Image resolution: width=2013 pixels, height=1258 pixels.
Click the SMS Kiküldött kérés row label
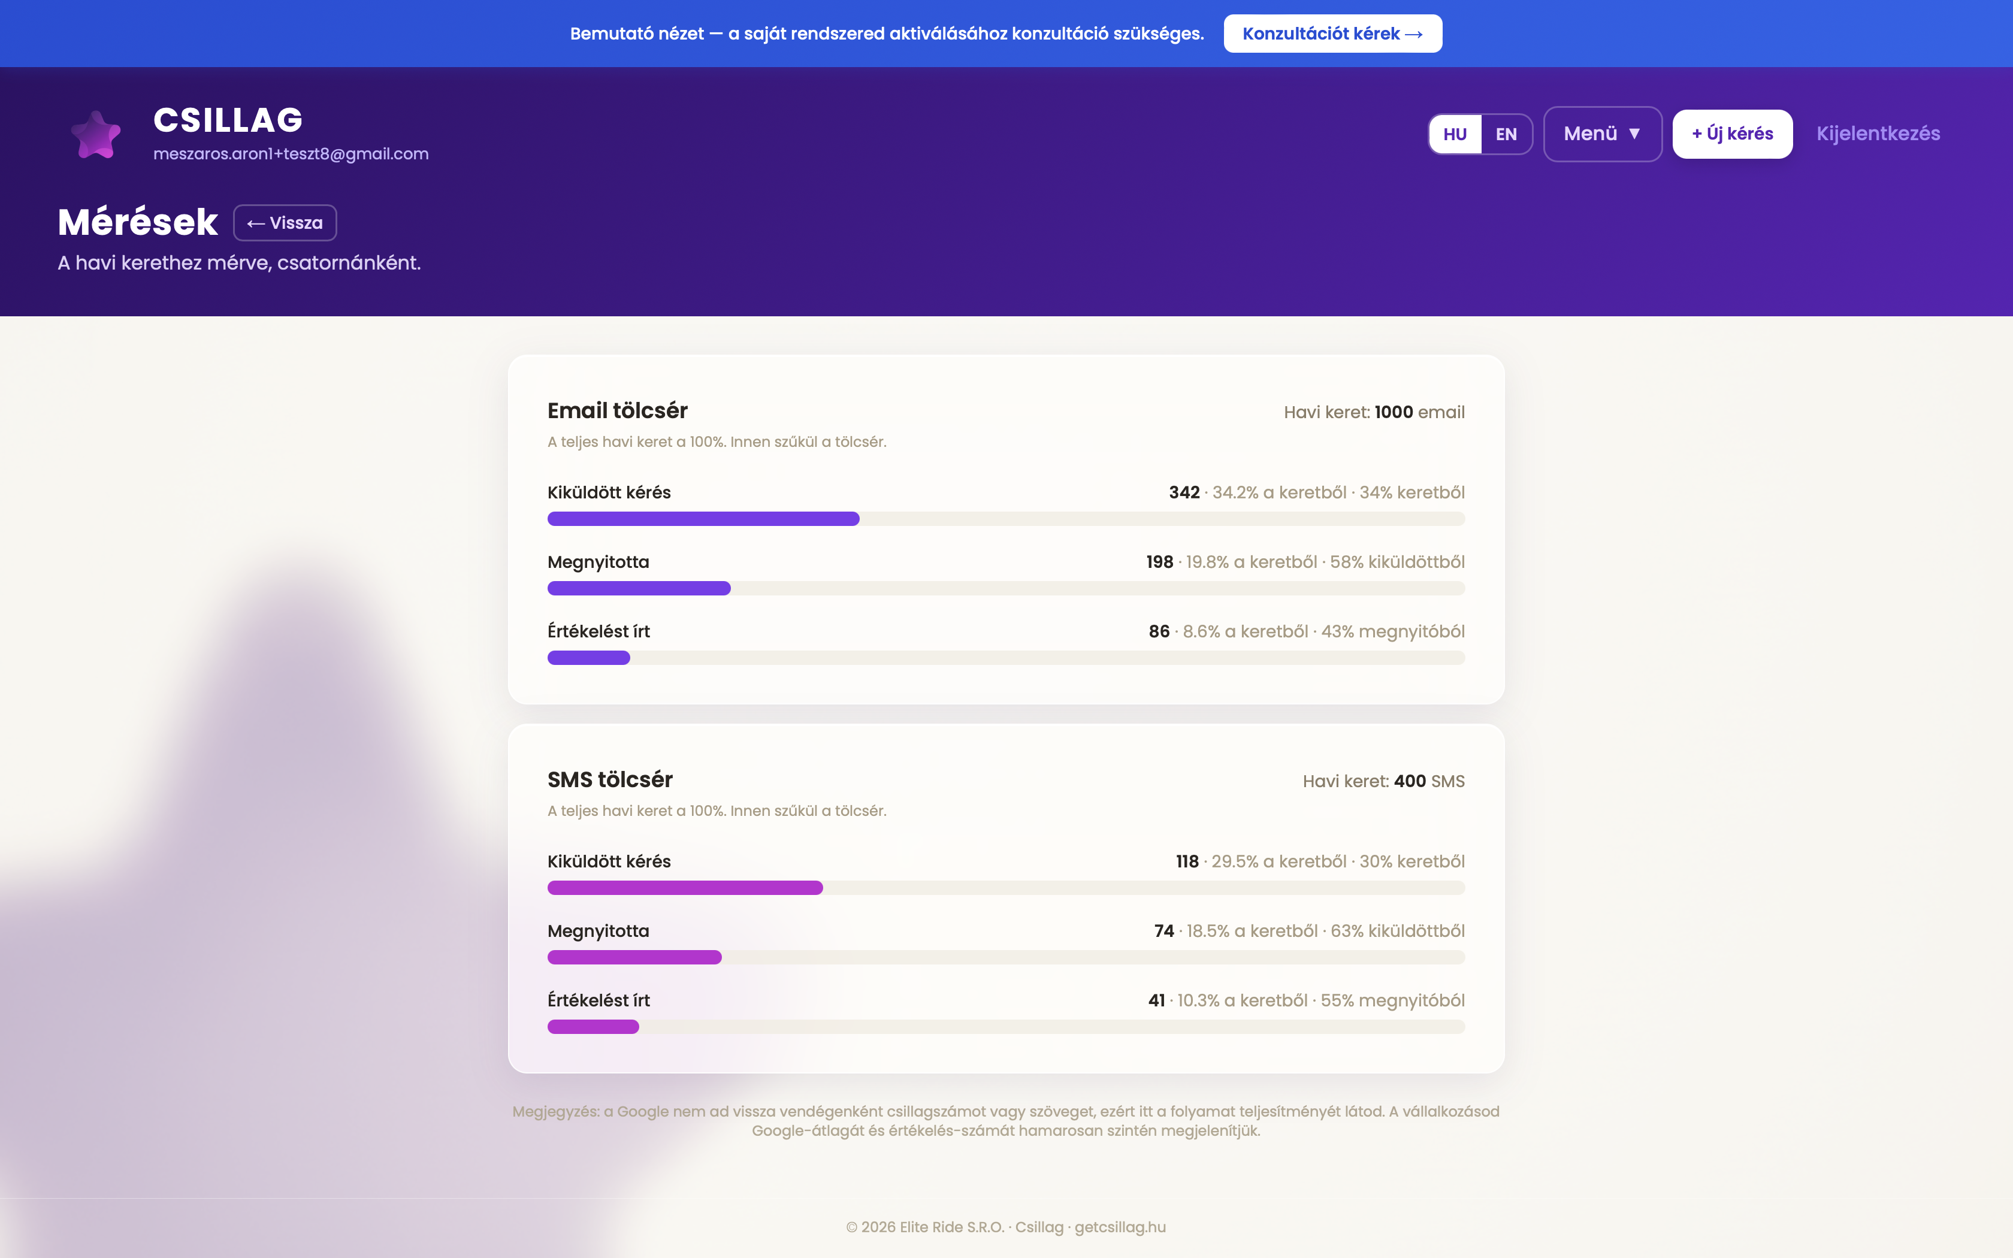coord(609,862)
